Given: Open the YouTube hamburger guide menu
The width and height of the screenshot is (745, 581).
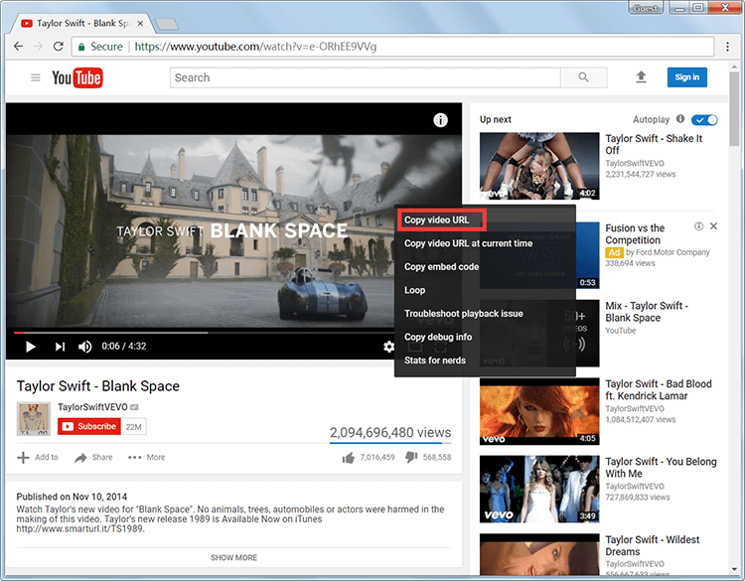Looking at the screenshot, I should pyautogui.click(x=36, y=77).
